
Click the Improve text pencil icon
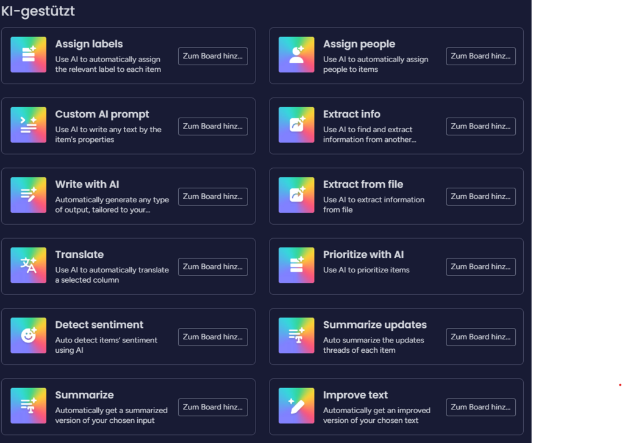tap(296, 406)
